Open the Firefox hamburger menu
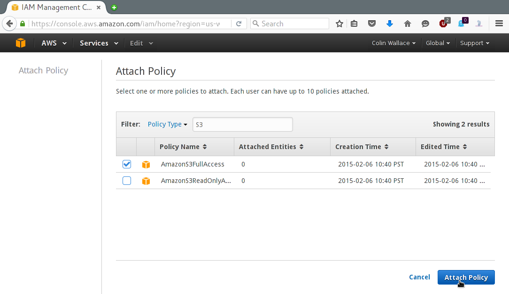The width and height of the screenshot is (509, 294). point(499,24)
